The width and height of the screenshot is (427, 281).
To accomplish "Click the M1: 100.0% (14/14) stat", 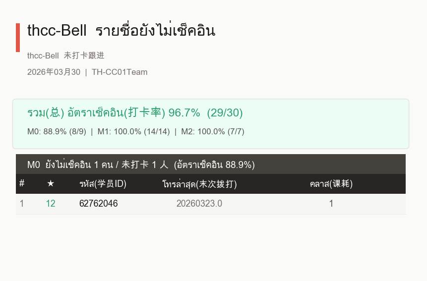I will coord(134,132).
